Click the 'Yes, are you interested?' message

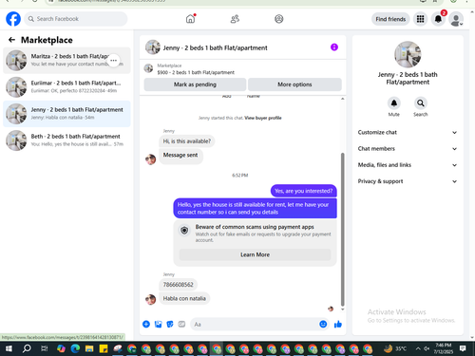(x=304, y=191)
